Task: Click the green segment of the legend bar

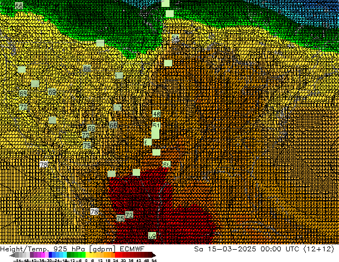Action: [76, 255]
